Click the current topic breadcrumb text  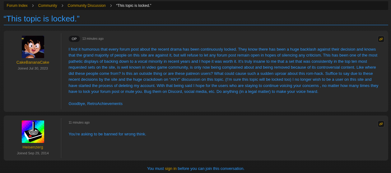pyautogui.click(x=134, y=6)
